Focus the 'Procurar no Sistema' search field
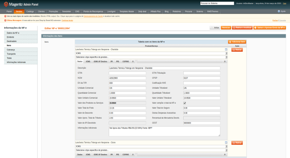Image resolution: width=290 pixels, height=158 pixels. point(217,3)
